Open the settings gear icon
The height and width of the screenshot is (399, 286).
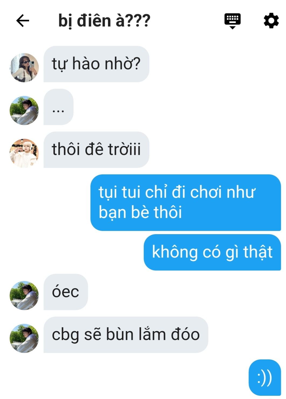pyautogui.click(x=271, y=20)
